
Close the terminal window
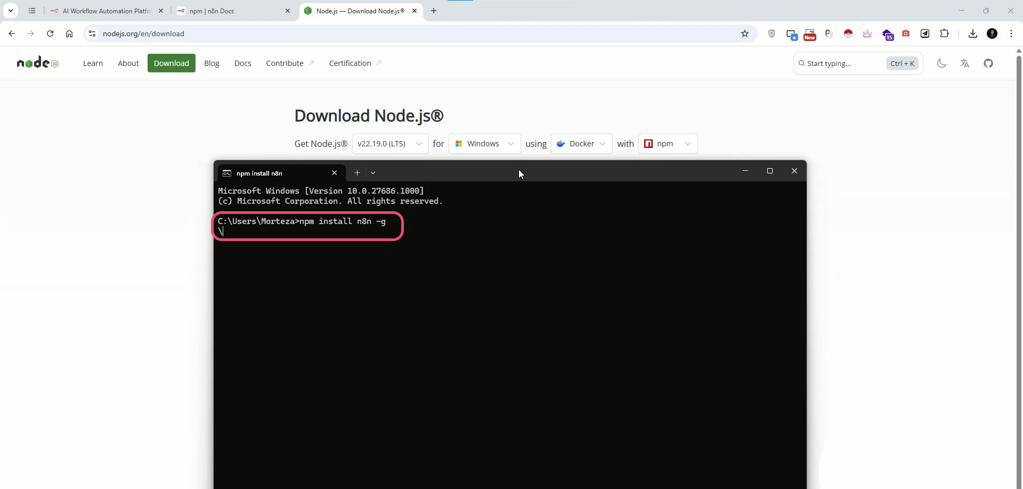[x=794, y=171]
